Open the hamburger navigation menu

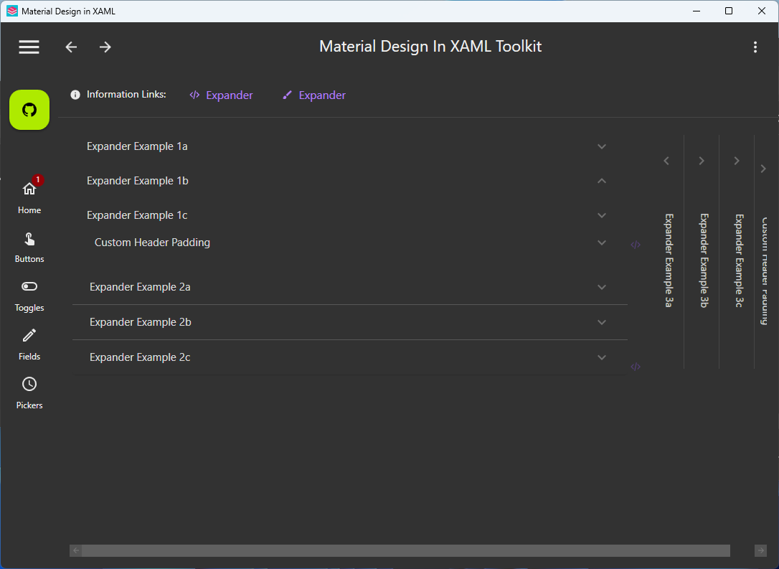(x=29, y=47)
